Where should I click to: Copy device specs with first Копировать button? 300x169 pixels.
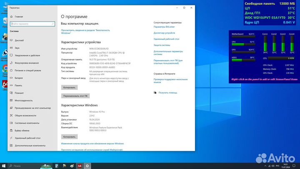point(69,88)
